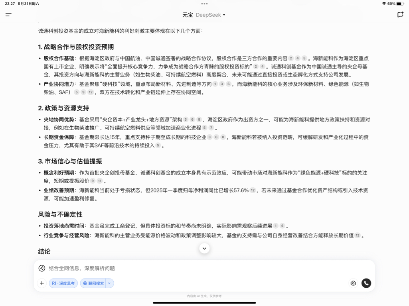Select the heading 风险与不确定性
Screen dimensions: 409x306
pos(60,214)
